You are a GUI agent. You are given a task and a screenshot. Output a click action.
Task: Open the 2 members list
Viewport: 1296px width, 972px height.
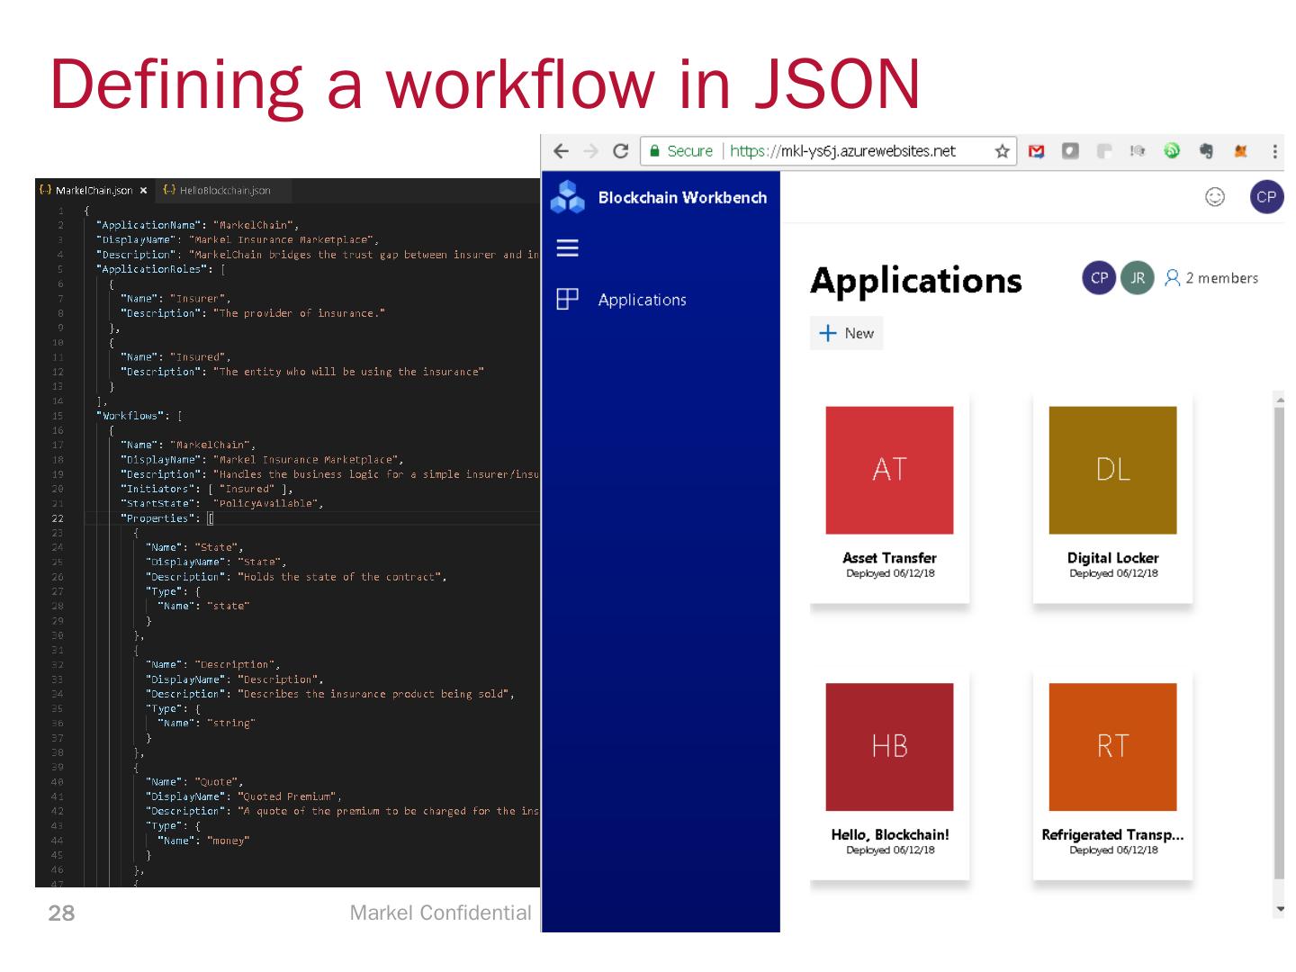(x=1211, y=278)
